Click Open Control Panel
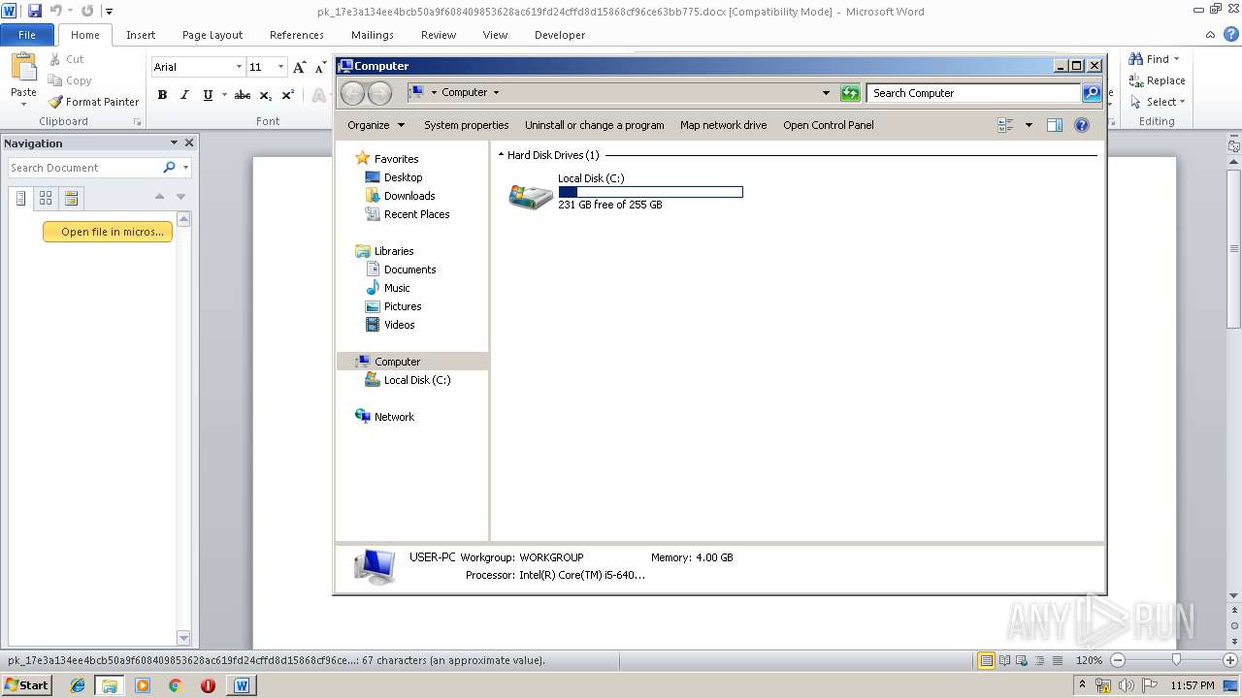1242x698 pixels. (x=829, y=125)
